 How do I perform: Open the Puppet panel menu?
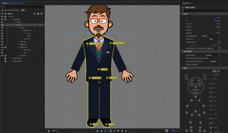24,3
